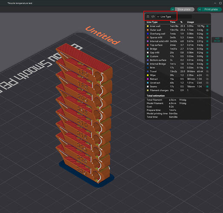Expand the Slice plate options arrow

pyautogui.click(x=173, y=9)
